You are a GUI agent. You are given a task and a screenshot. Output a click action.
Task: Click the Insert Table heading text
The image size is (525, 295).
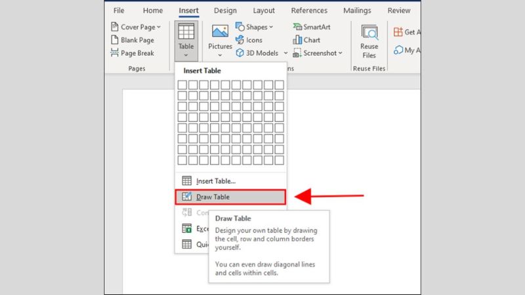(x=202, y=71)
